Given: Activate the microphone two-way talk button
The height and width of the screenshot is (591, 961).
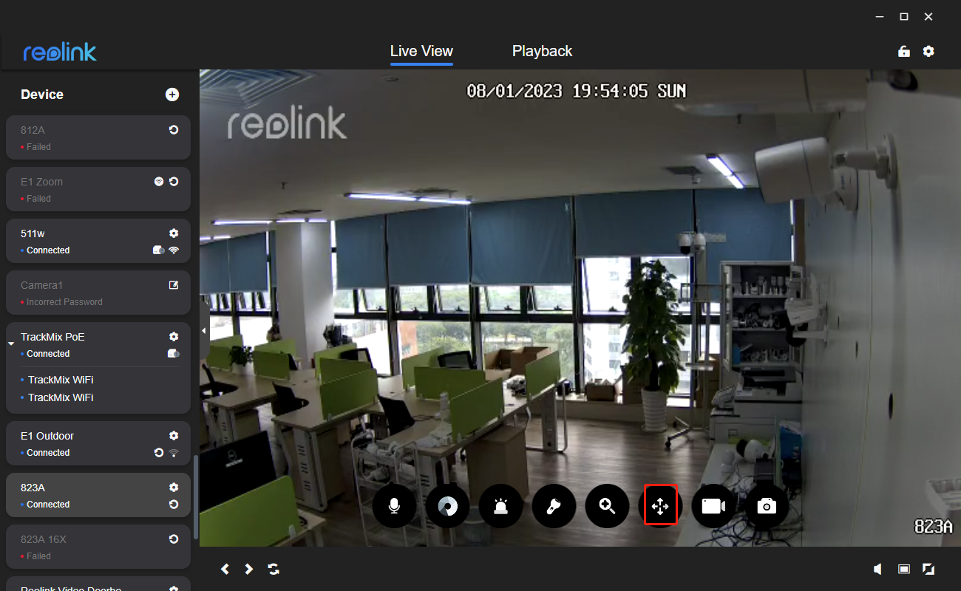Looking at the screenshot, I should [394, 506].
